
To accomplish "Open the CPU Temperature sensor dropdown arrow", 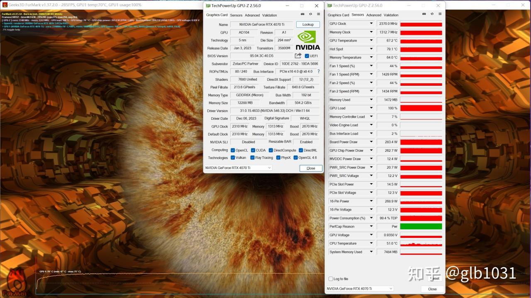I will [x=371, y=243].
